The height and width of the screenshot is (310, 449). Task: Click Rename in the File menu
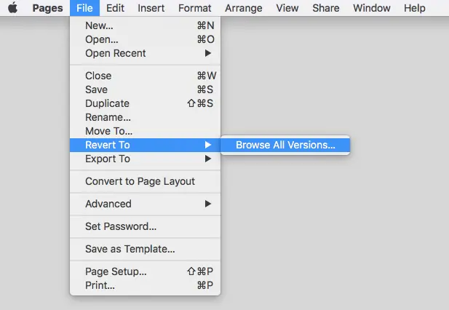[108, 117]
